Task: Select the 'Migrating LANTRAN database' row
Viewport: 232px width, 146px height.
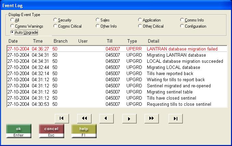Action: tap(117, 55)
